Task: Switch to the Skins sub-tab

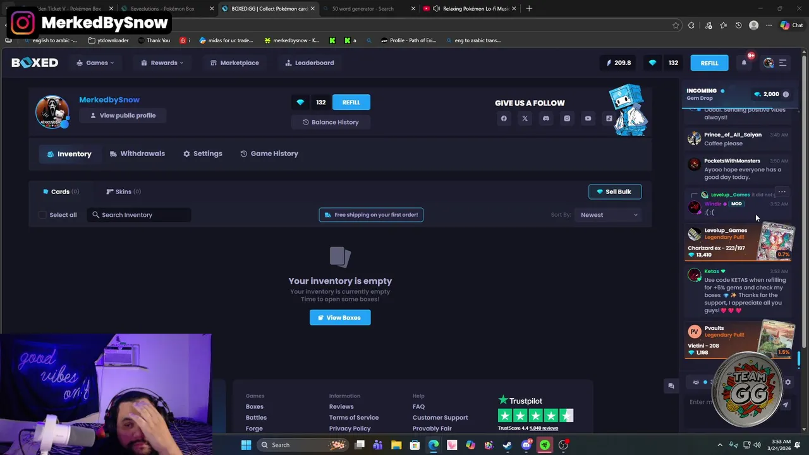Action: [124, 191]
